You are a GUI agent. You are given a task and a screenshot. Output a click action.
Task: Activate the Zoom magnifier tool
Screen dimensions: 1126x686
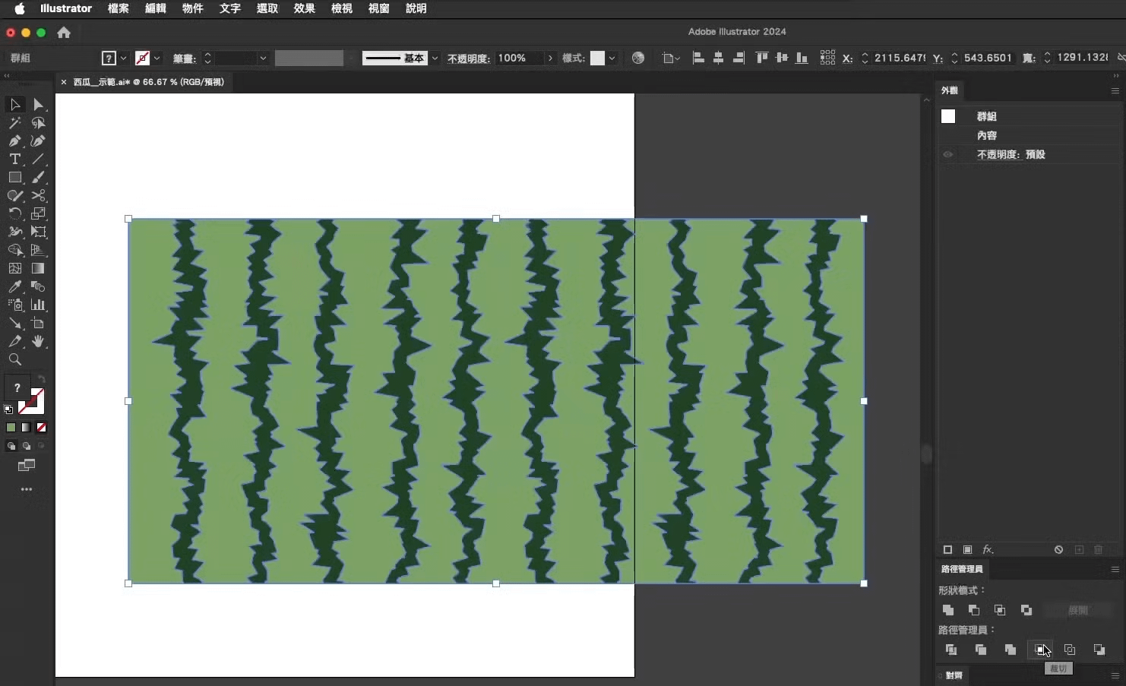pyautogui.click(x=14, y=360)
